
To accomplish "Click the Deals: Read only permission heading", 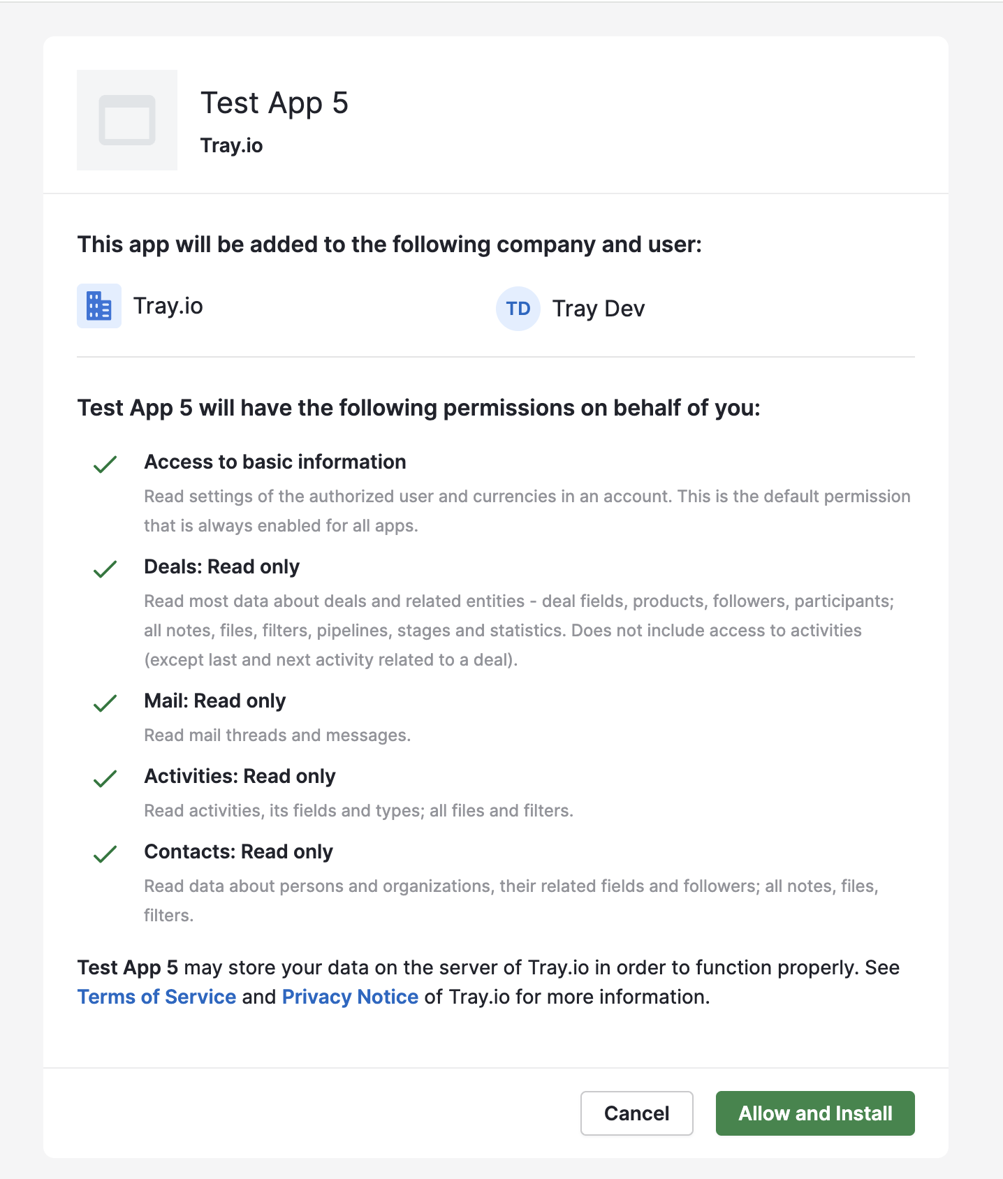I will 221,566.
